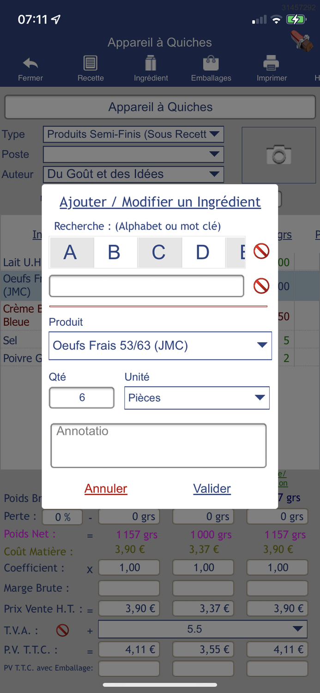Image resolution: width=320 pixels, height=693 pixels.
Task: Edit the Qté field showing 6
Action: (x=81, y=397)
